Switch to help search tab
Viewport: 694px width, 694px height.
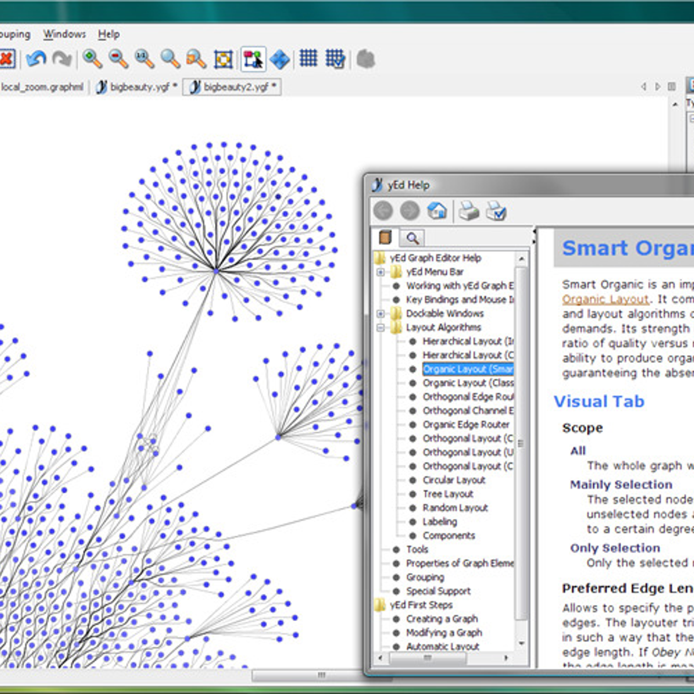[x=412, y=238]
